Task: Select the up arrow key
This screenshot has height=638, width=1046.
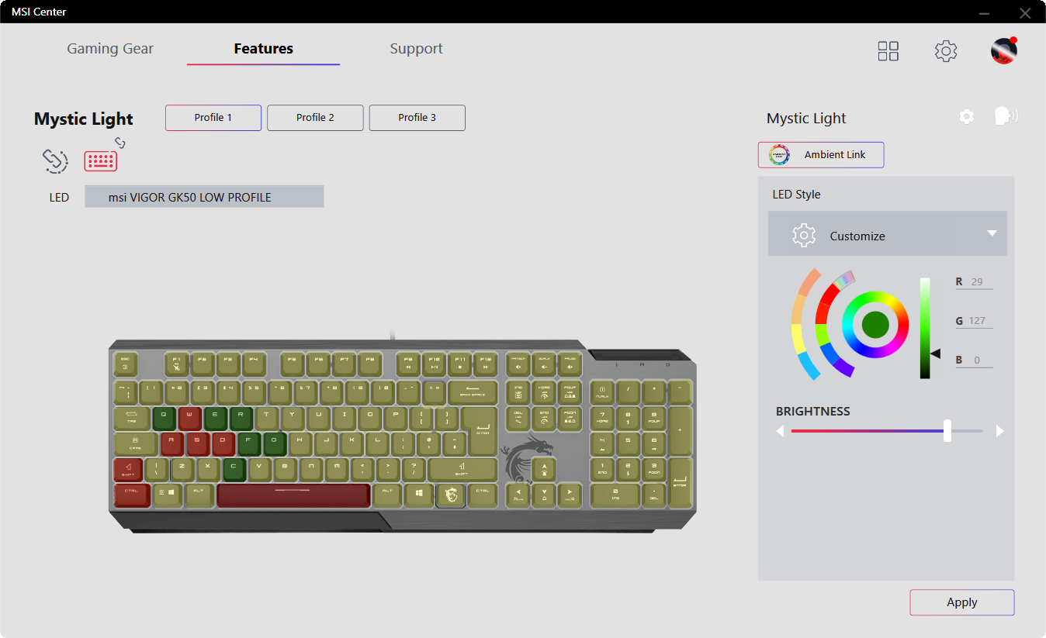Action: [544, 469]
